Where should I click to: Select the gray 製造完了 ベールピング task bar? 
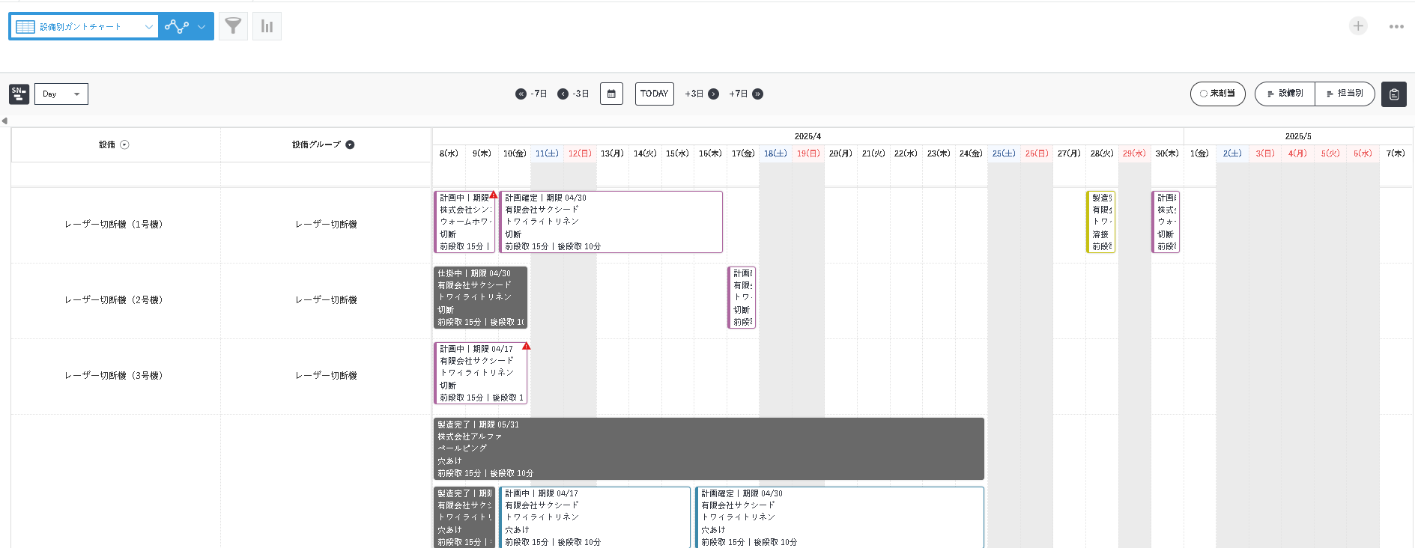coord(708,448)
